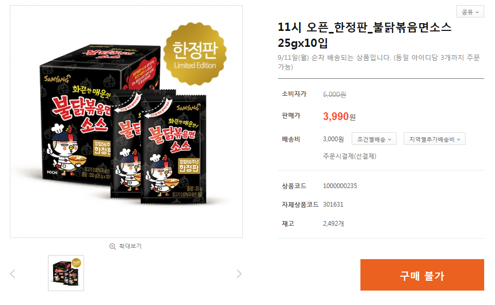Click the stock count 2,492개

pyautogui.click(x=334, y=223)
